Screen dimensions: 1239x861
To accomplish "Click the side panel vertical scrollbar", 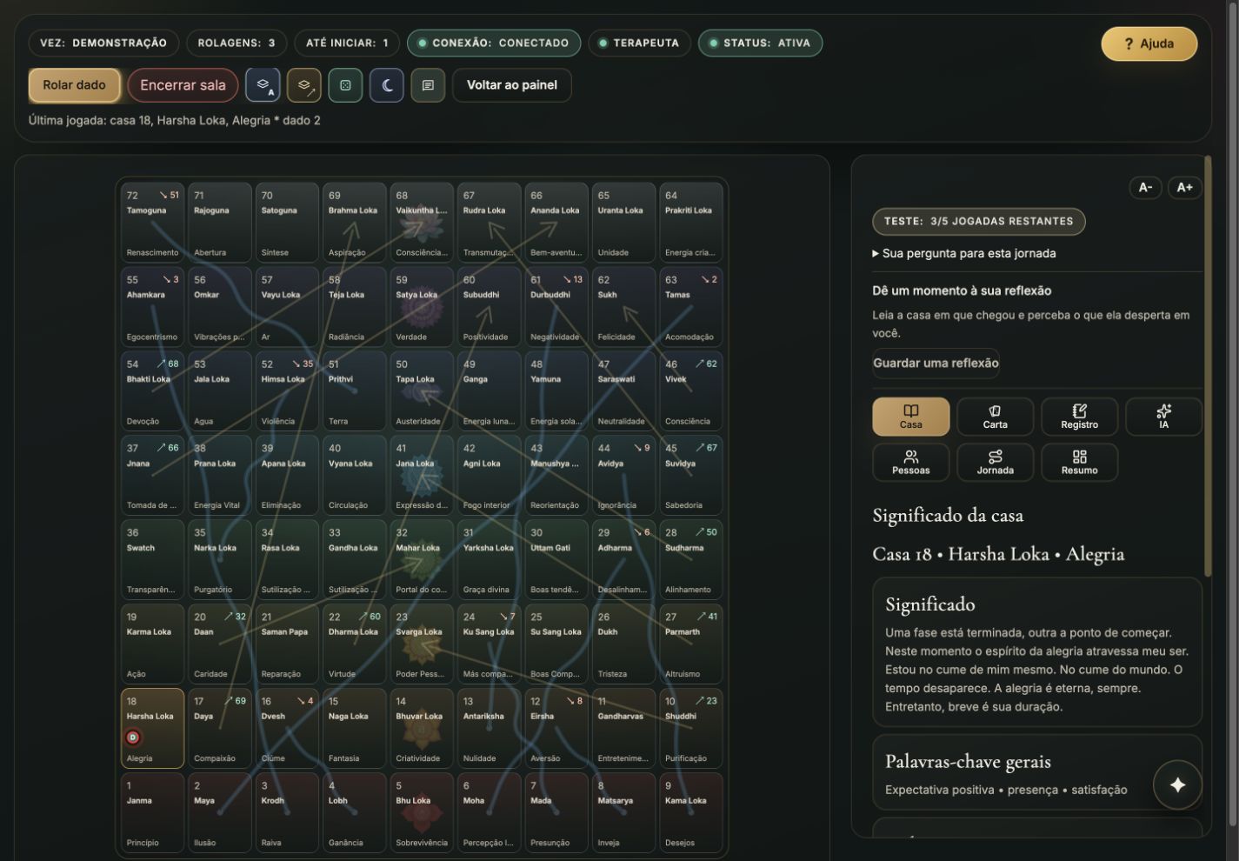I will (x=1207, y=366).
